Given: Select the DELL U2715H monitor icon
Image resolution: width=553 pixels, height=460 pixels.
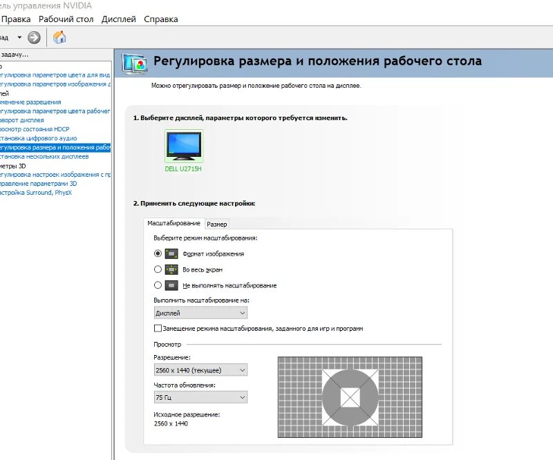Looking at the screenshot, I should (184, 146).
